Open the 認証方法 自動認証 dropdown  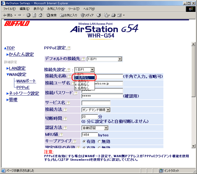tap(95, 128)
